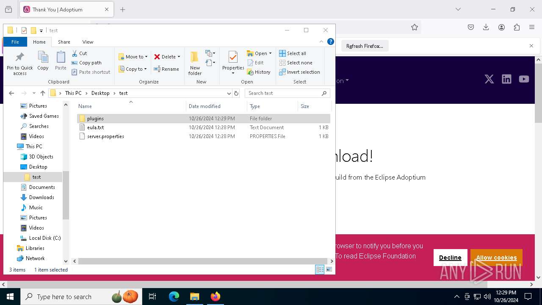Click Refresh Firefox button
542x305 pixels.
[x=365, y=46]
